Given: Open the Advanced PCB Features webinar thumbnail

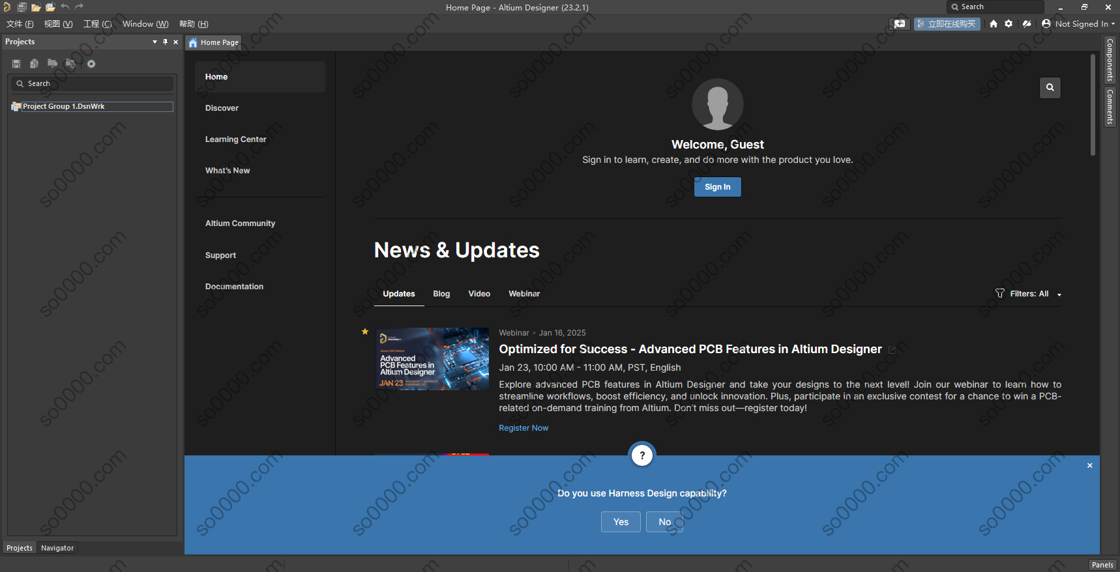Looking at the screenshot, I should 432,359.
